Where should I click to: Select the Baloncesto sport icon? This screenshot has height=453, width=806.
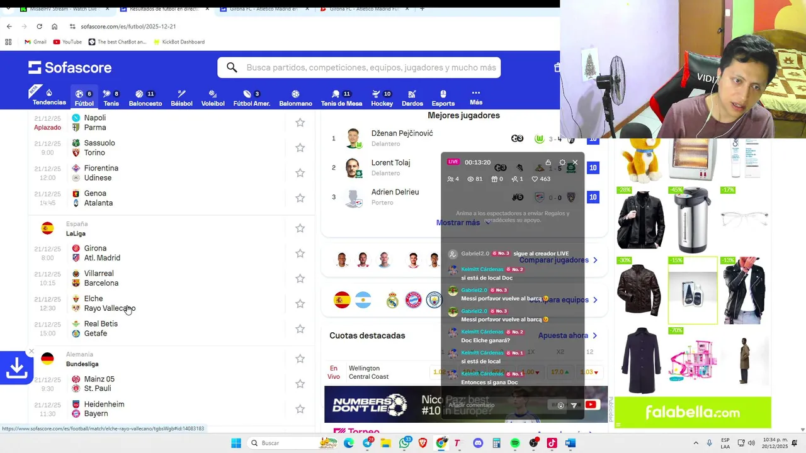(x=139, y=94)
